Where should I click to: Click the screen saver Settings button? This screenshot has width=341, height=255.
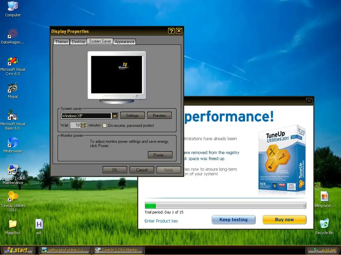[x=132, y=115]
